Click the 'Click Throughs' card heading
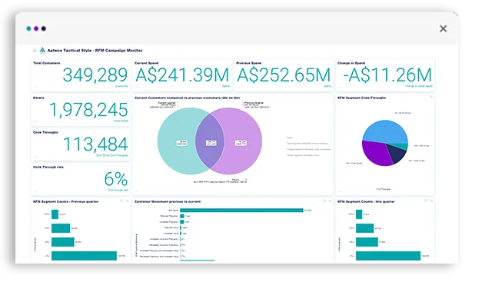This screenshot has height=292, width=492. [x=45, y=132]
